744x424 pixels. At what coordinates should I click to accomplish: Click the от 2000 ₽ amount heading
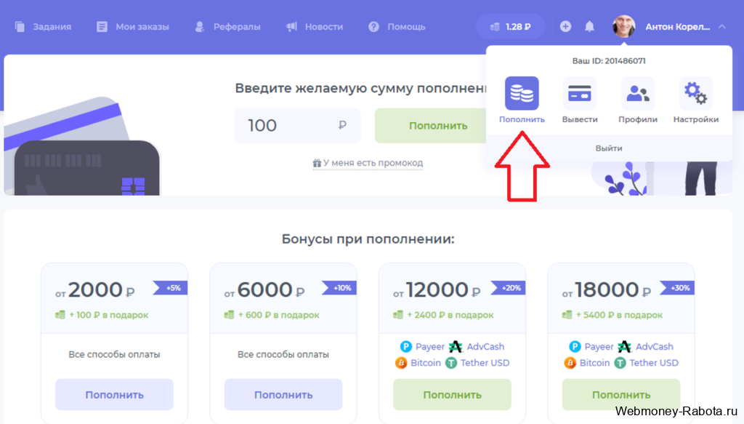[x=95, y=289]
